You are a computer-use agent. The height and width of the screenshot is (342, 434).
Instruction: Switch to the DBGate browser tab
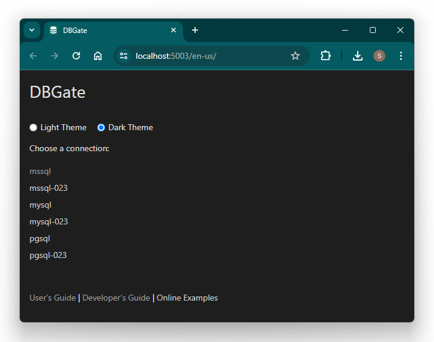tap(113, 30)
